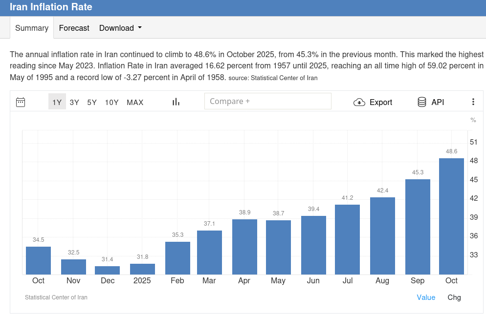Click the July bar at 41.2
The height and width of the screenshot is (317, 486).
click(347, 240)
